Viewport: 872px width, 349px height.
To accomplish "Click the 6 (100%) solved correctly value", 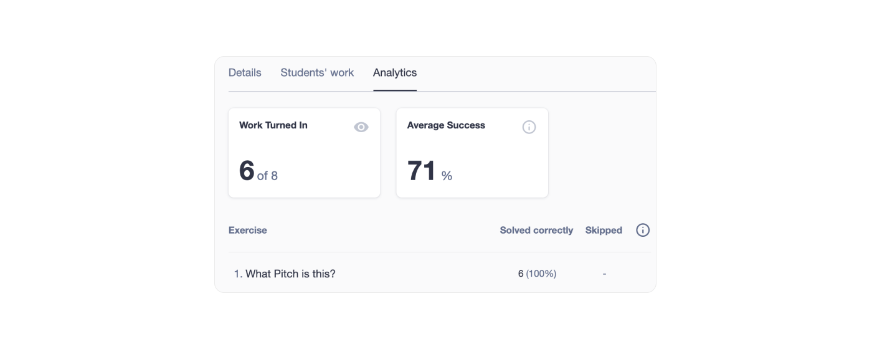I will coord(537,274).
